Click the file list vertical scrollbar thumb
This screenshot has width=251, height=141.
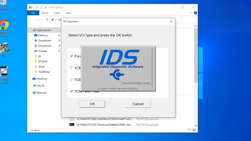(x=196, y=55)
